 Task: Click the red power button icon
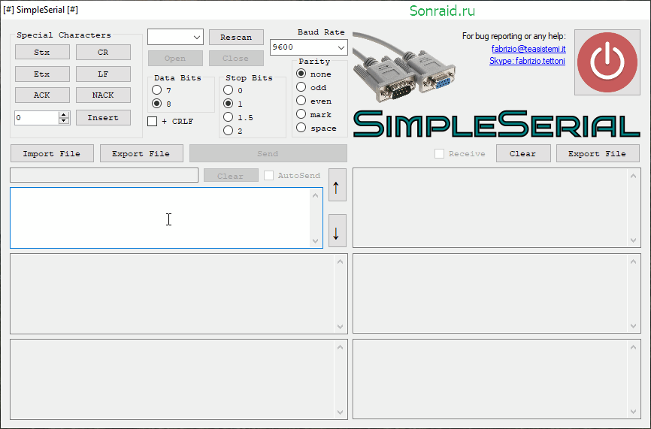click(607, 62)
